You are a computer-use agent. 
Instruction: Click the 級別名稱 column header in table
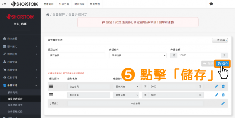click(x=72, y=79)
